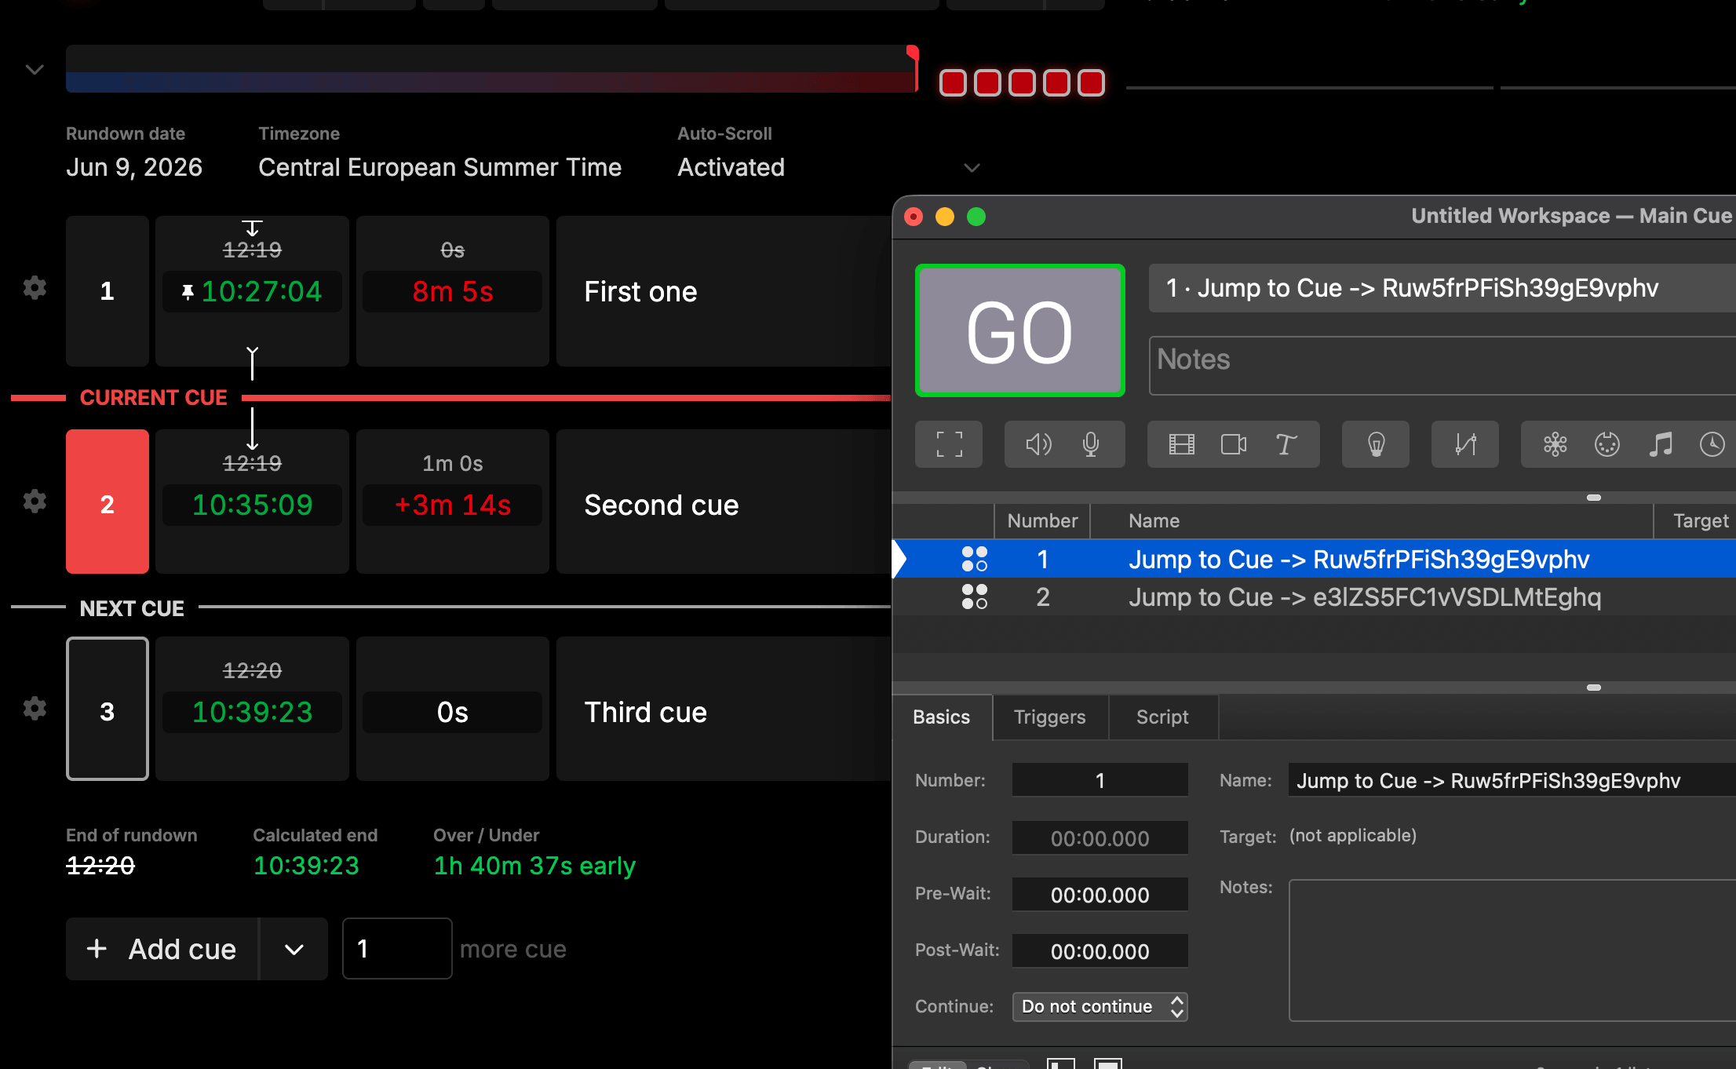This screenshot has width=1736, height=1069.
Task: Click the script cue icon in row 1
Action: (975, 559)
